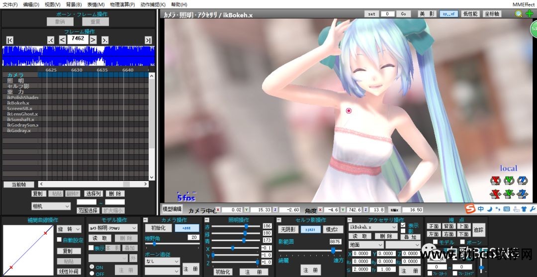This screenshot has height=277, width=537.
Task: Click the local X move icon
Action: pyautogui.click(x=495, y=194)
